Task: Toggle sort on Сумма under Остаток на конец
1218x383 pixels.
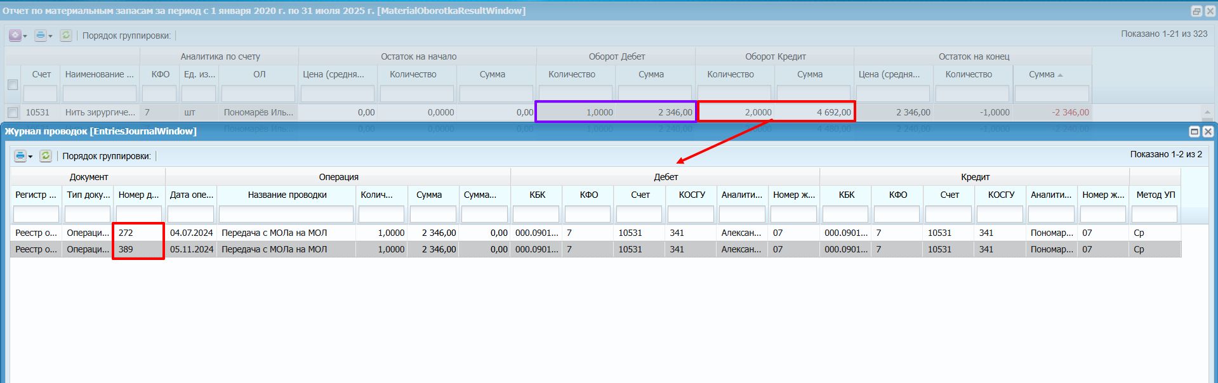Action: point(1052,74)
